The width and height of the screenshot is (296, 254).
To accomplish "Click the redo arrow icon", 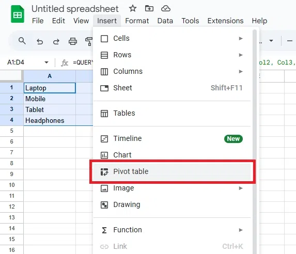I will click(x=56, y=41).
